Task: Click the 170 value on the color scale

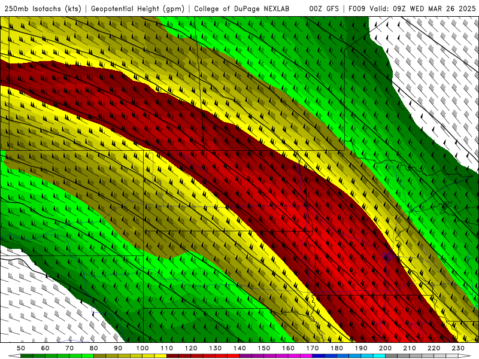Action: coord(313,348)
